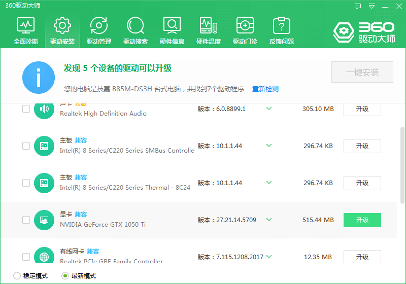Screen dimensions: 406x284
Task: Click the 重新检测 re-detect link
Action: [x=265, y=89]
